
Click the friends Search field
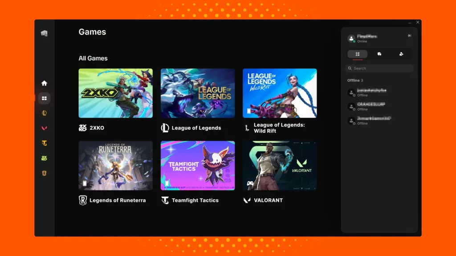point(379,68)
